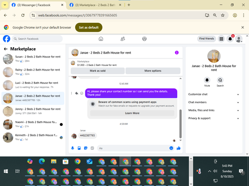
Task: Click Set as default button
Action: 89,27
